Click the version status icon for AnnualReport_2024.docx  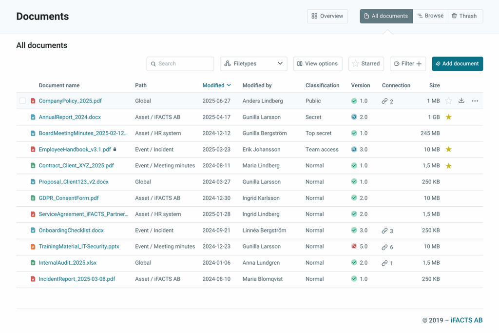click(354, 117)
